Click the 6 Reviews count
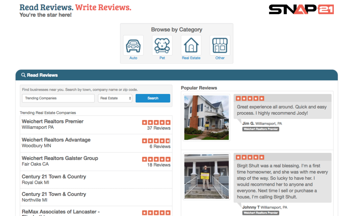The image size is (346, 216). 160,146
